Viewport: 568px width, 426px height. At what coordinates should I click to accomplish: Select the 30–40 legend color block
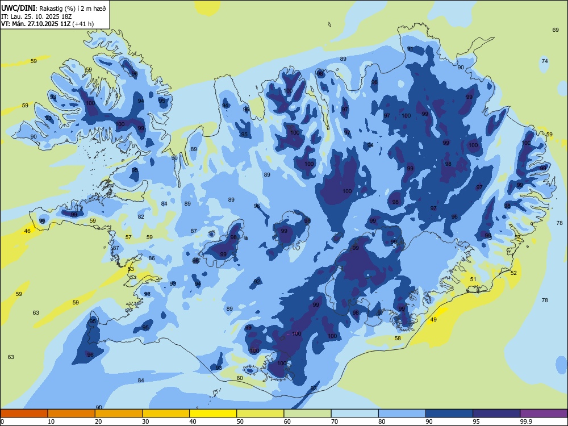tap(166, 414)
